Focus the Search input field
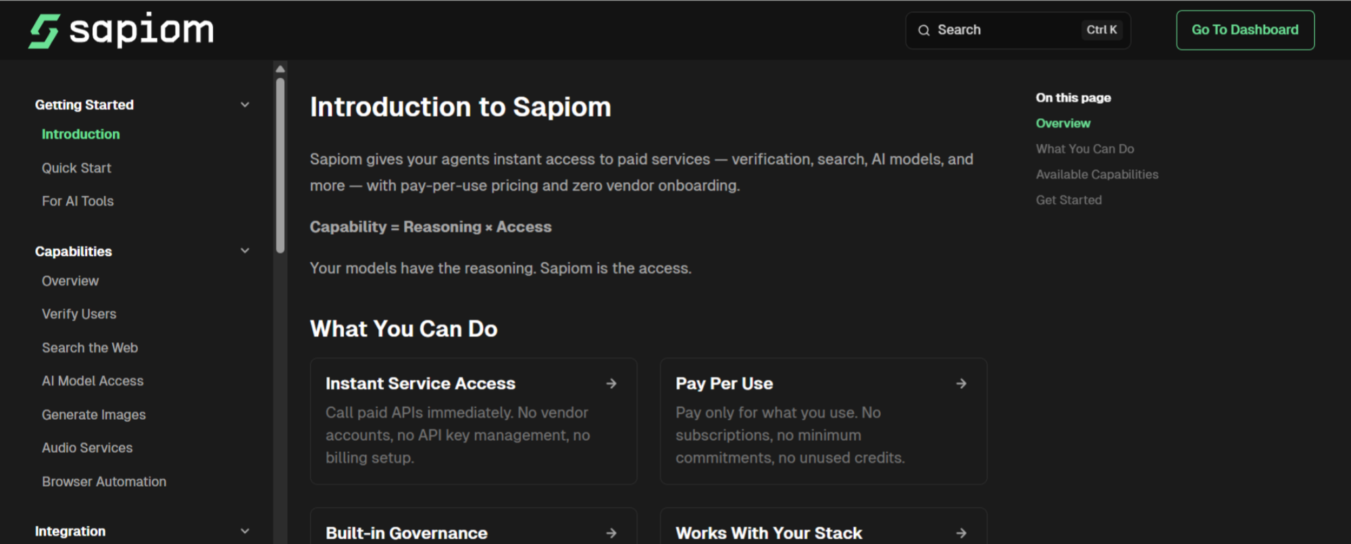The width and height of the screenshot is (1351, 544). click(x=1006, y=30)
